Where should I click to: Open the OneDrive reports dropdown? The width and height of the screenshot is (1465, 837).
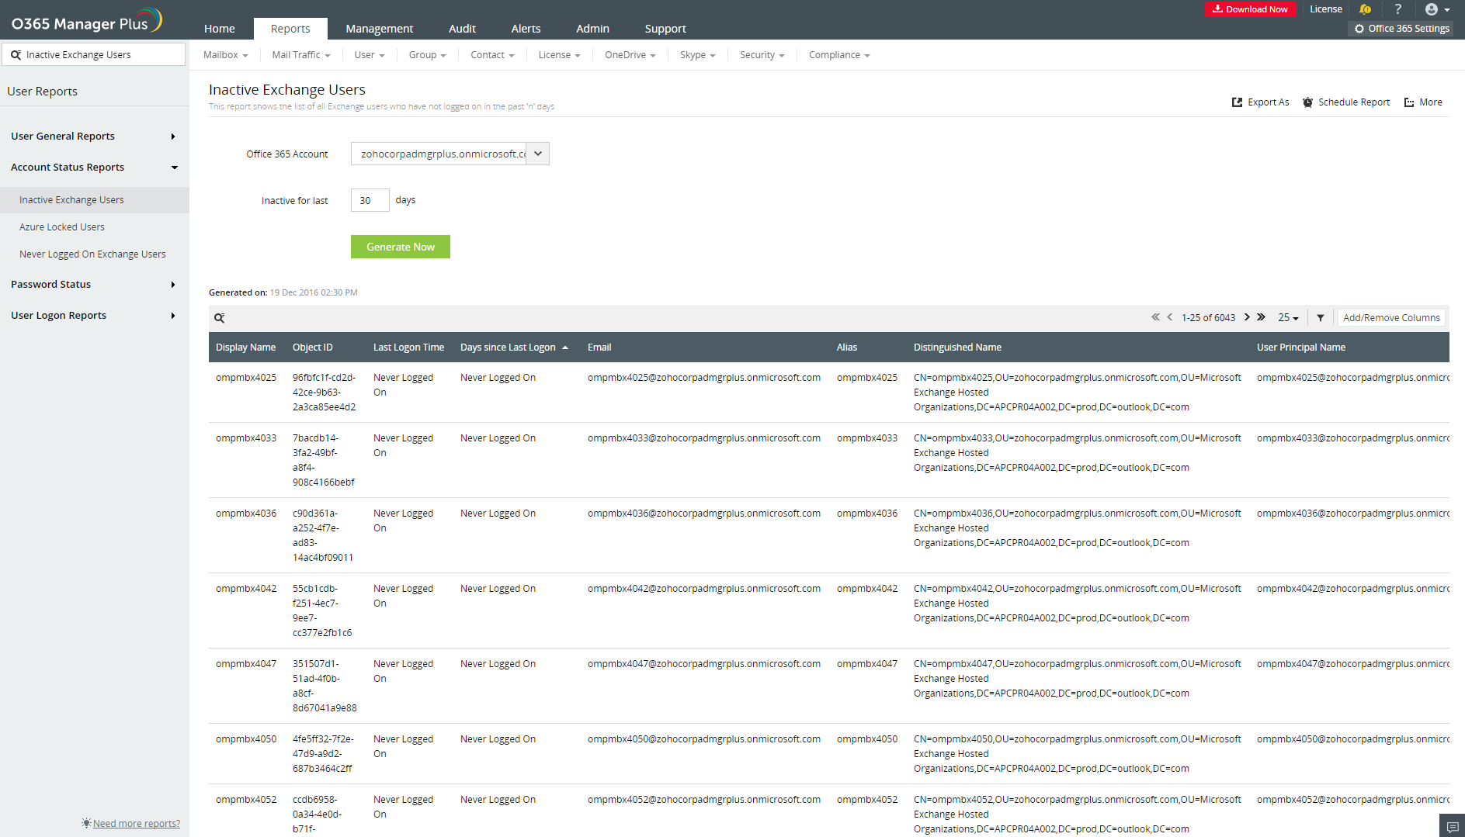pos(630,55)
